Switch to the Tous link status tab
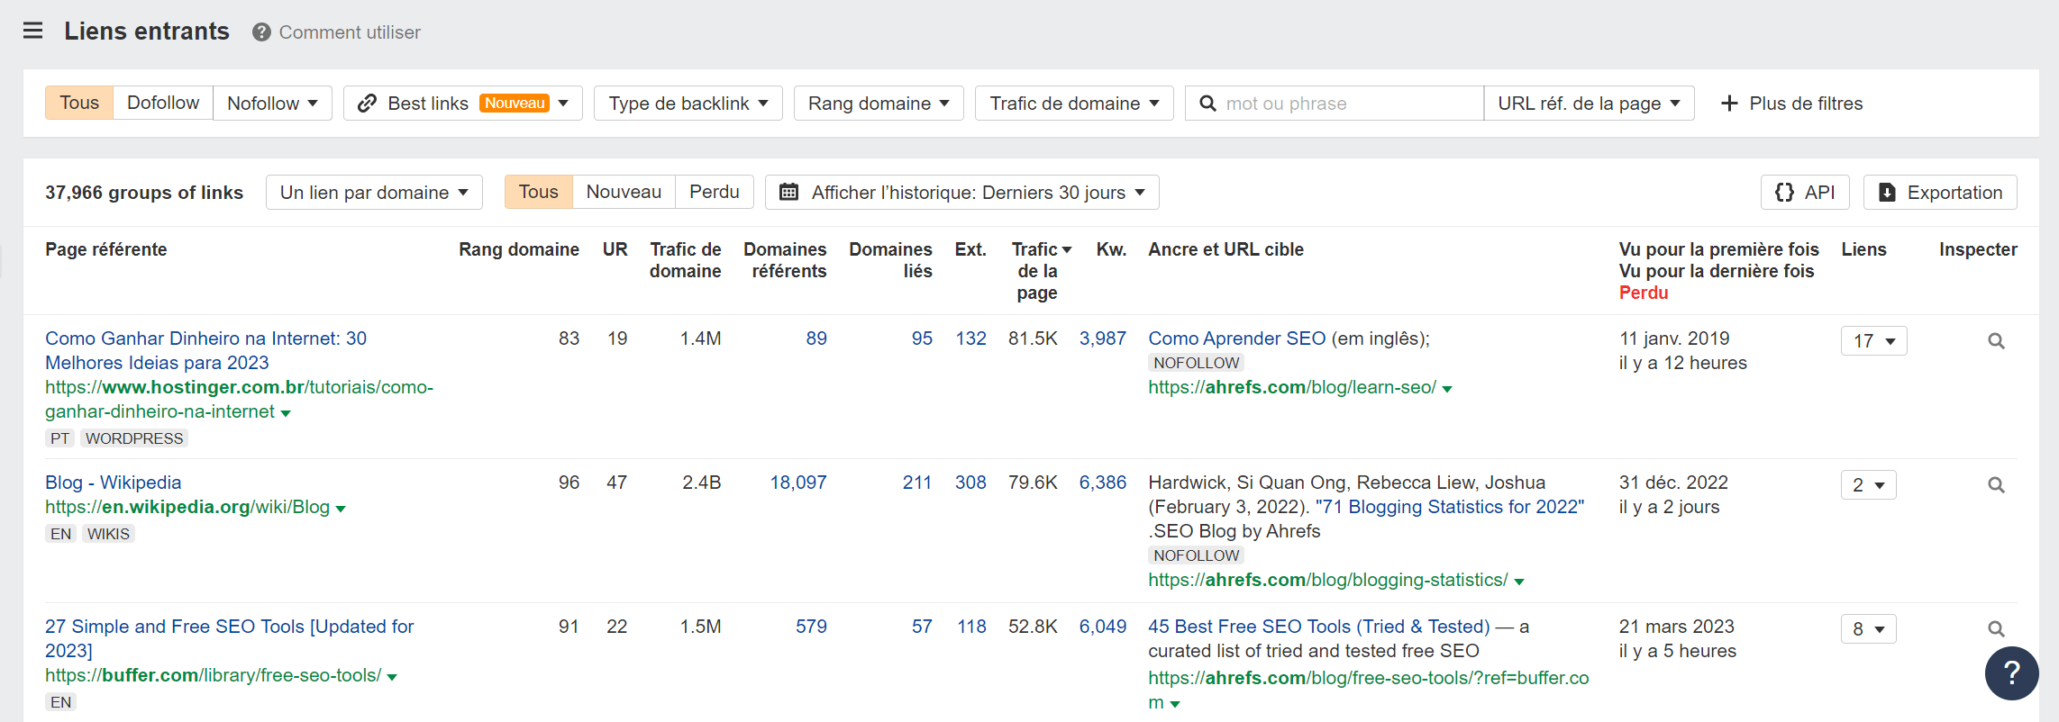This screenshot has height=722, width=2059. (x=538, y=192)
